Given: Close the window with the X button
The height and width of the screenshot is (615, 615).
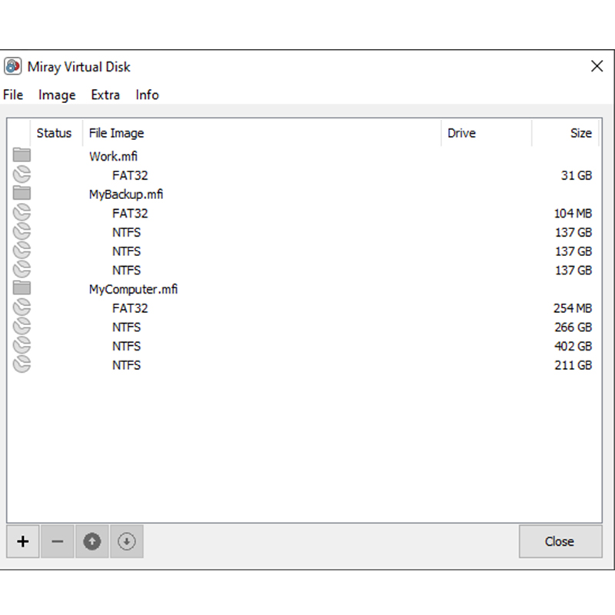Looking at the screenshot, I should click(x=597, y=66).
